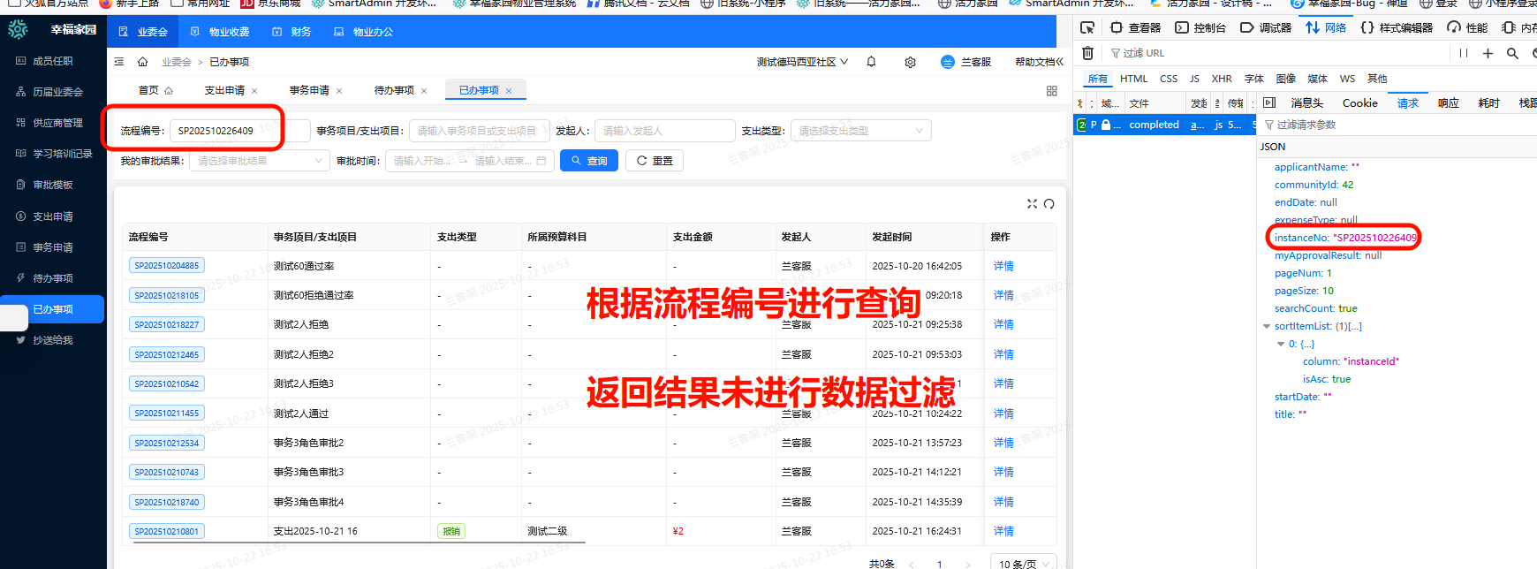The image size is (1537, 569).
Task: Click the notification bell icon
Action: coord(871,62)
